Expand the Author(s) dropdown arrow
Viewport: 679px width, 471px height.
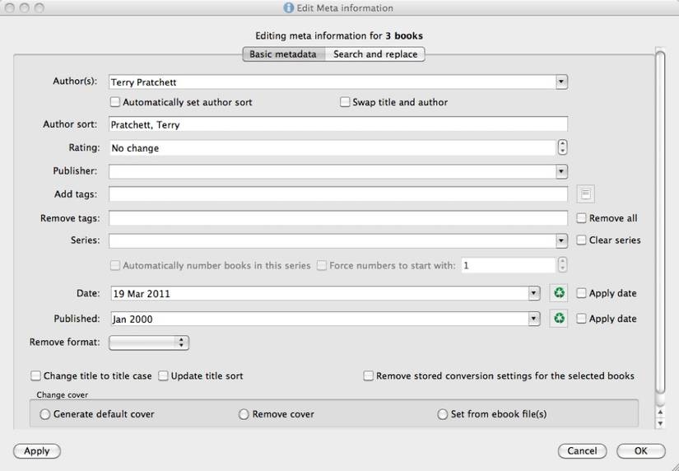561,82
